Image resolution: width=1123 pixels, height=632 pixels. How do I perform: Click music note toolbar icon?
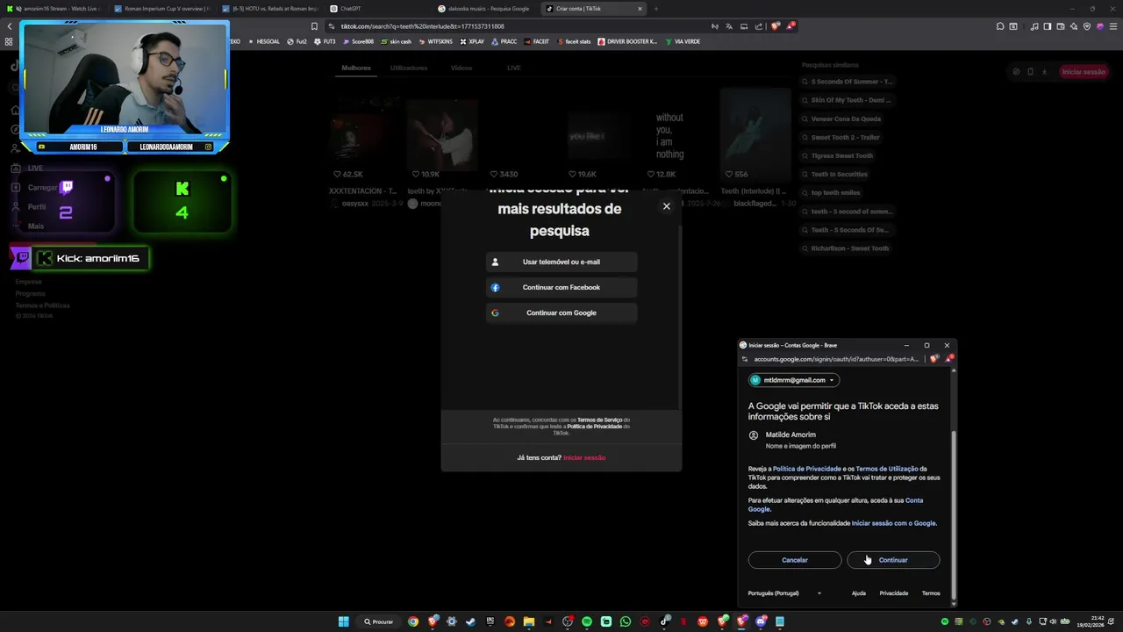[1034, 26]
